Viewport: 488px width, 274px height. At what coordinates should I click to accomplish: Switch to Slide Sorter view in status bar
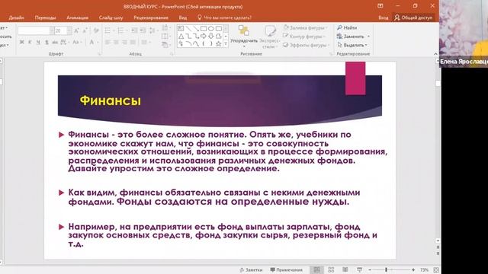331,269
